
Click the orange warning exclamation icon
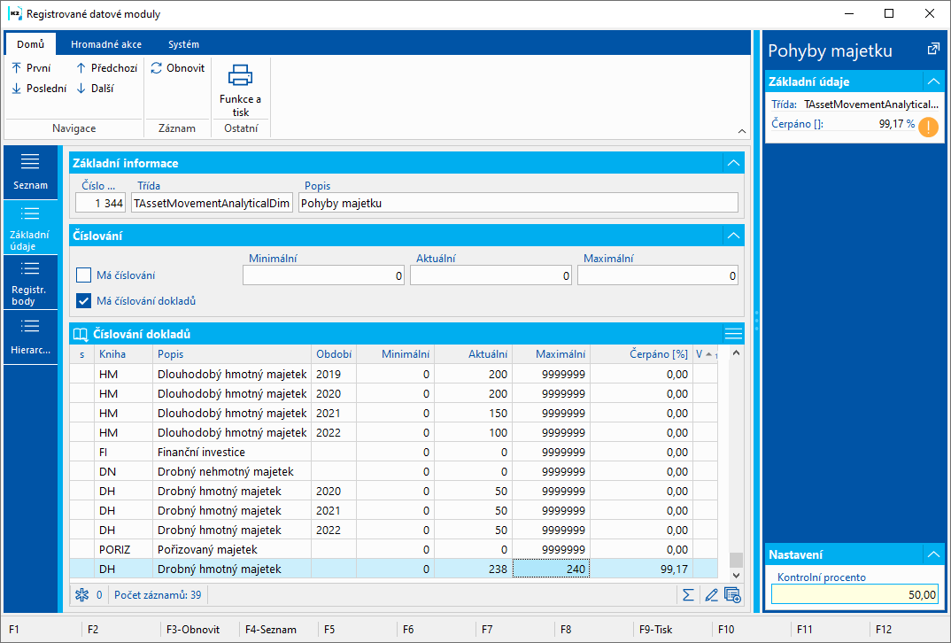tap(928, 126)
